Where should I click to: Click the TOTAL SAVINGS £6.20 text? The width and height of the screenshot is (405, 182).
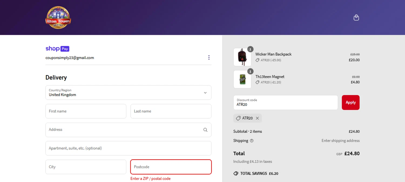tap(259, 174)
